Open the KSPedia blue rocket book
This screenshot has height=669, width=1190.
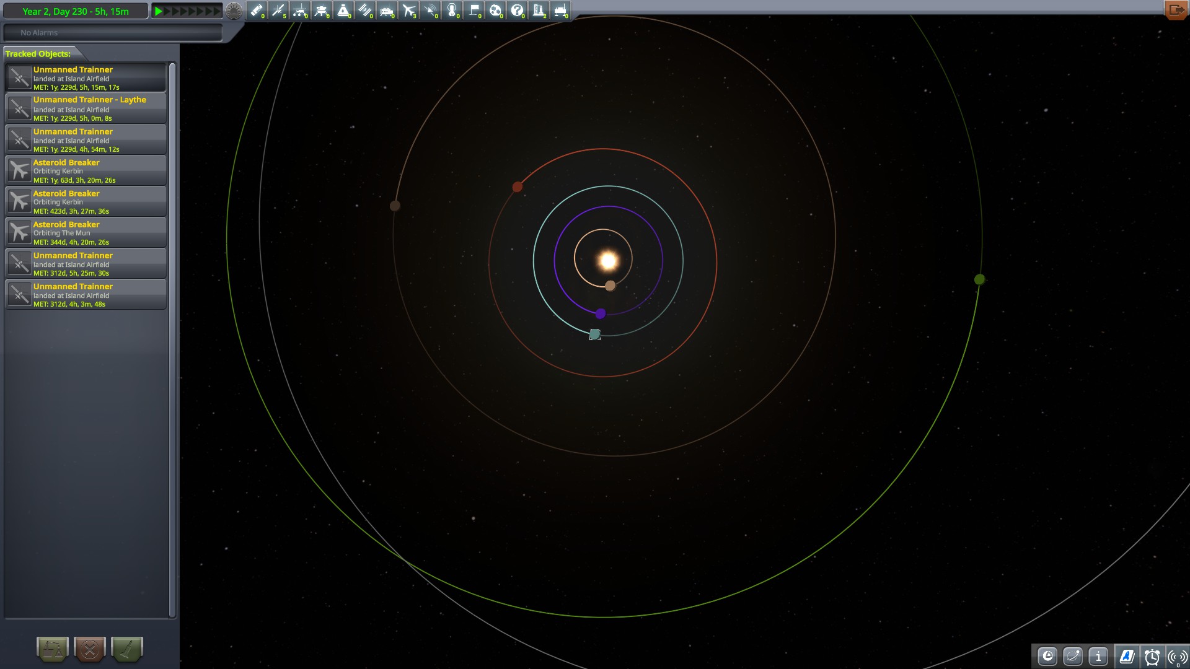[1127, 656]
